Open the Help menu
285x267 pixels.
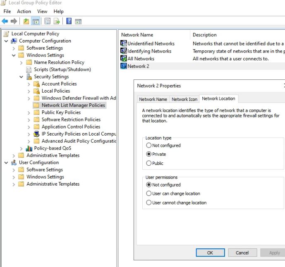click(58, 12)
